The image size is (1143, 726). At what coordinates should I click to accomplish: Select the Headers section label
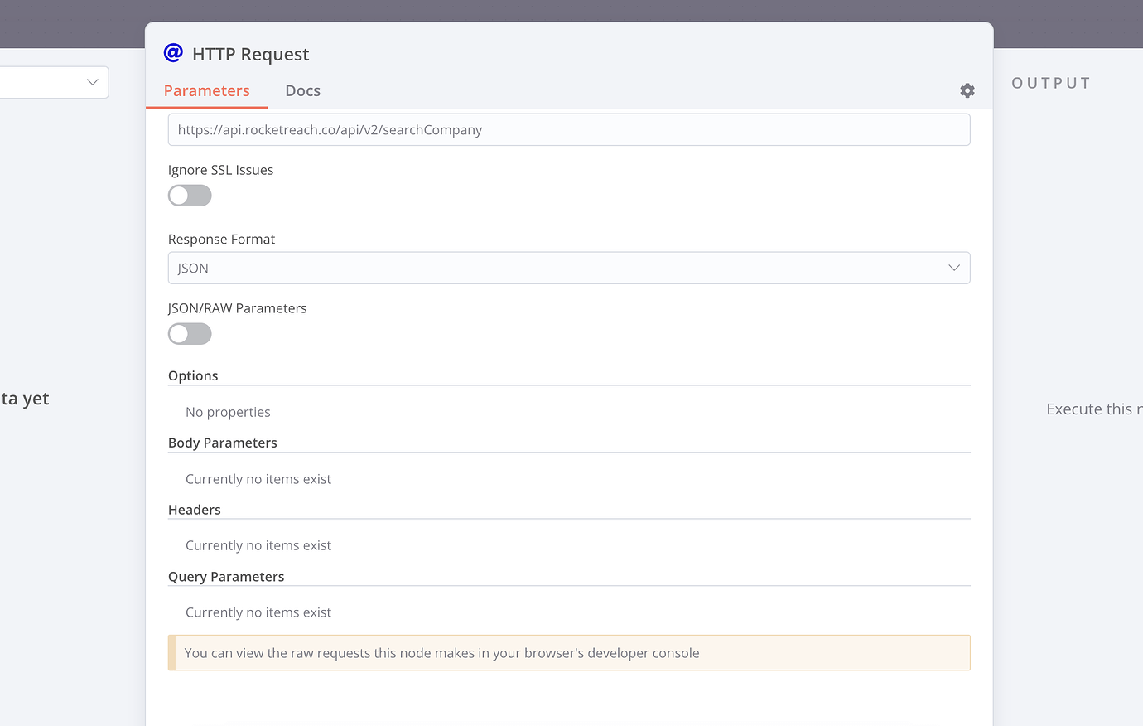click(195, 509)
